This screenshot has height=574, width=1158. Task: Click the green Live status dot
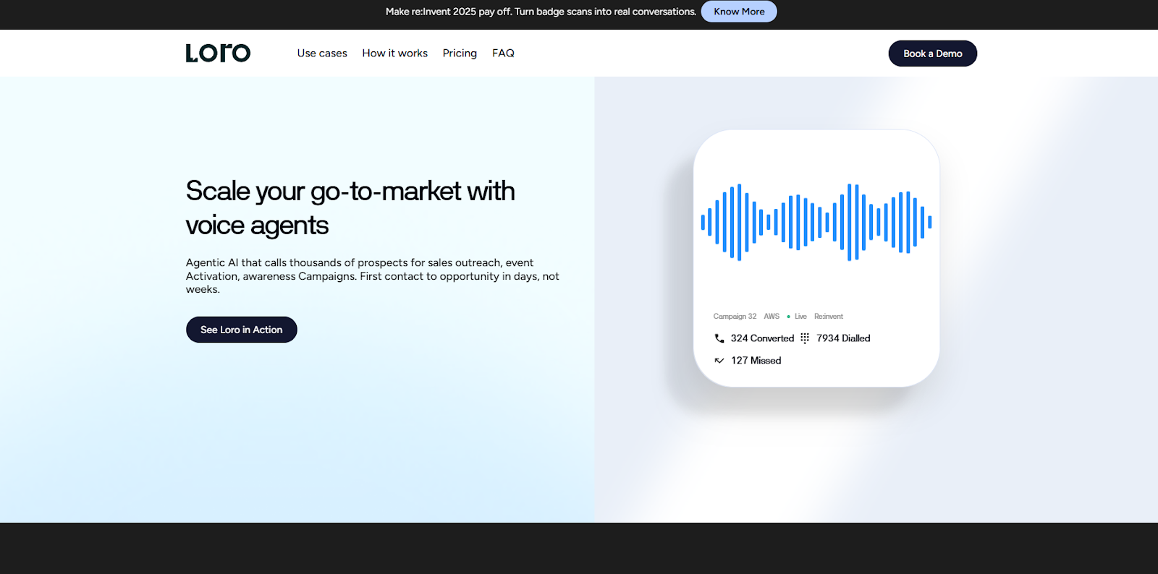[x=789, y=317]
